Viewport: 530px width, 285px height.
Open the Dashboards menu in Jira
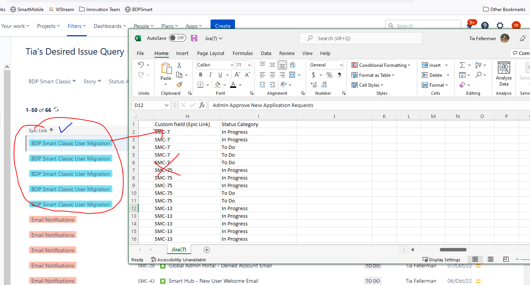click(110, 26)
